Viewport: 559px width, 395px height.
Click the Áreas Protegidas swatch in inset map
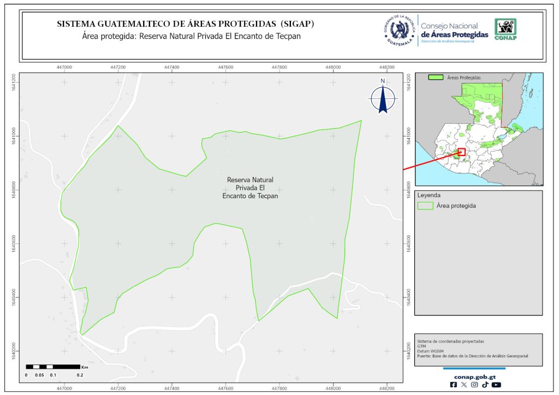[436, 78]
